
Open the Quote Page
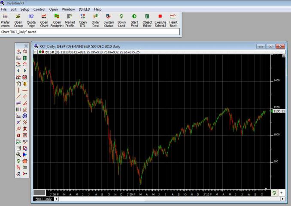pos(31,20)
